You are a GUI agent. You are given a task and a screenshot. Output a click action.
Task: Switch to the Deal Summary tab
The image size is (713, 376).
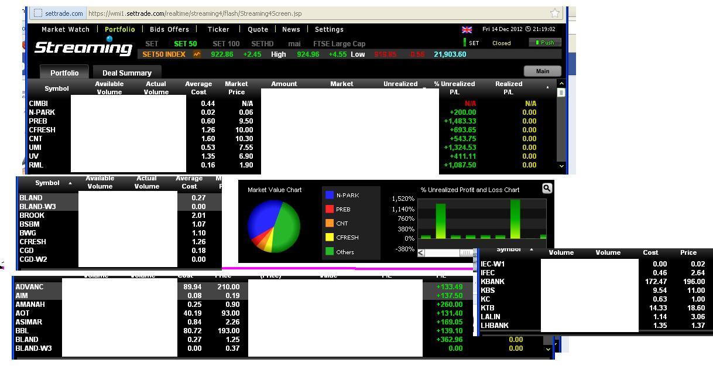[x=127, y=73]
